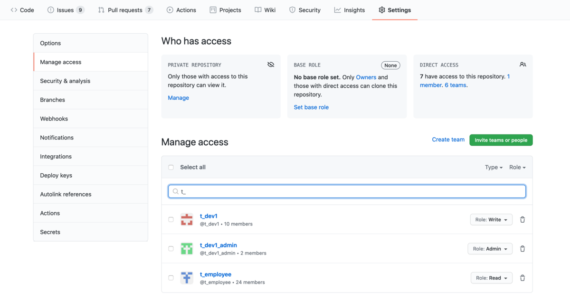Delete t_employee team access with trash icon
The image size is (570, 301).
522,278
